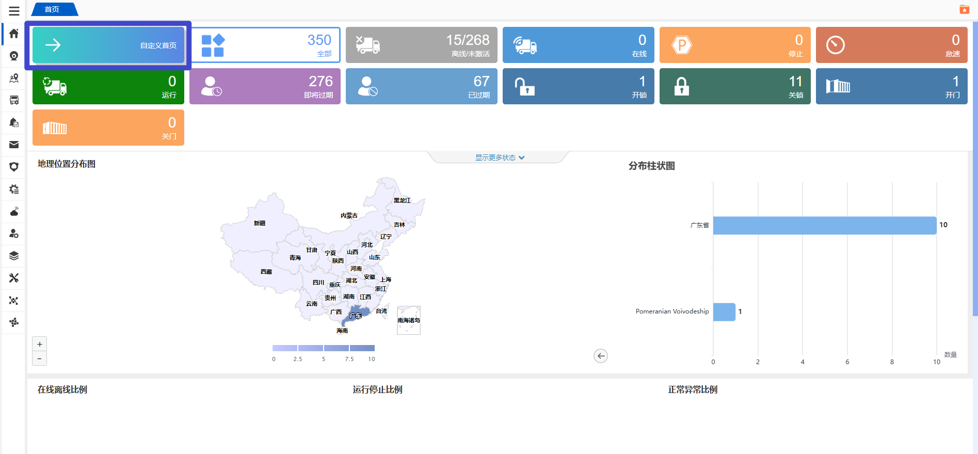Click the orange favorites star icon
This screenshot has height=454, width=978.
pos(964,9)
